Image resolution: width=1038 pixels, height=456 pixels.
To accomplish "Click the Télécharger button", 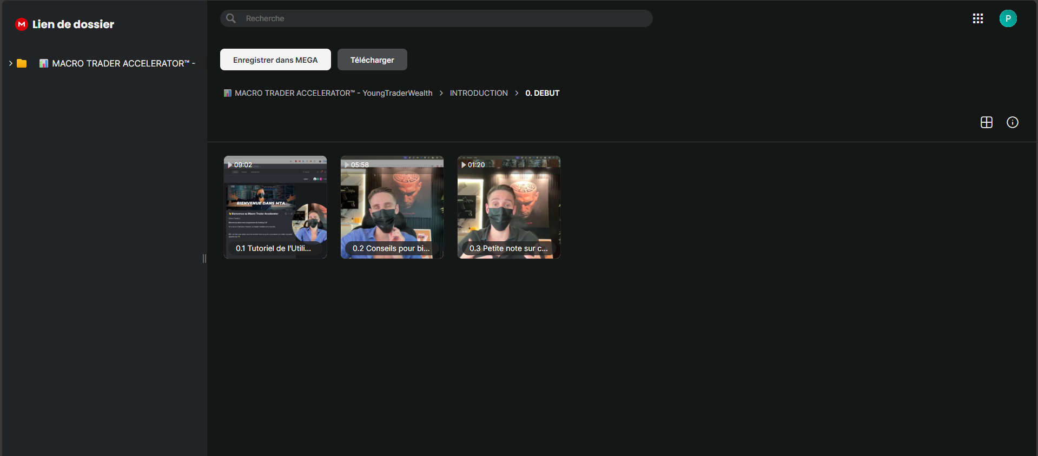I will (x=372, y=60).
